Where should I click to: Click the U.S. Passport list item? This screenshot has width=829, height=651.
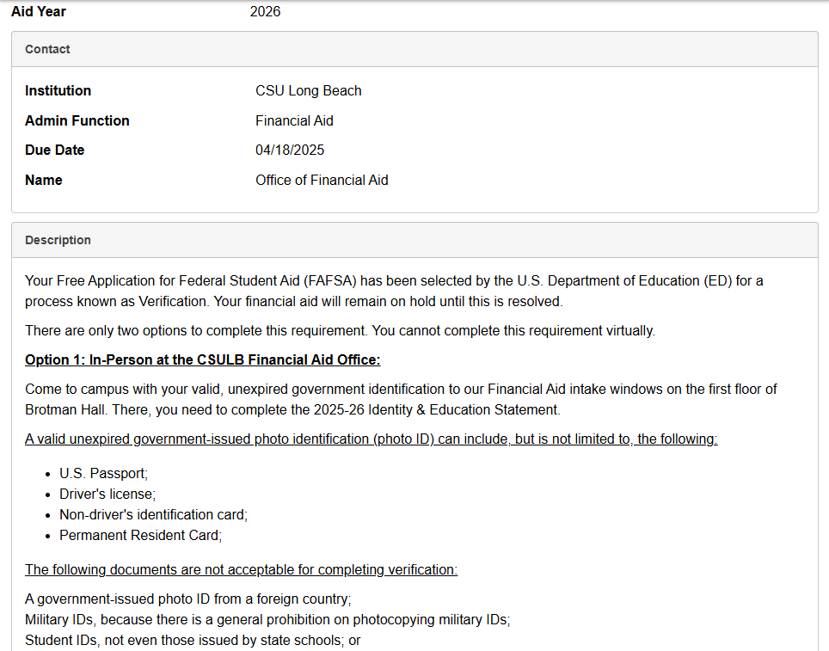pos(103,473)
